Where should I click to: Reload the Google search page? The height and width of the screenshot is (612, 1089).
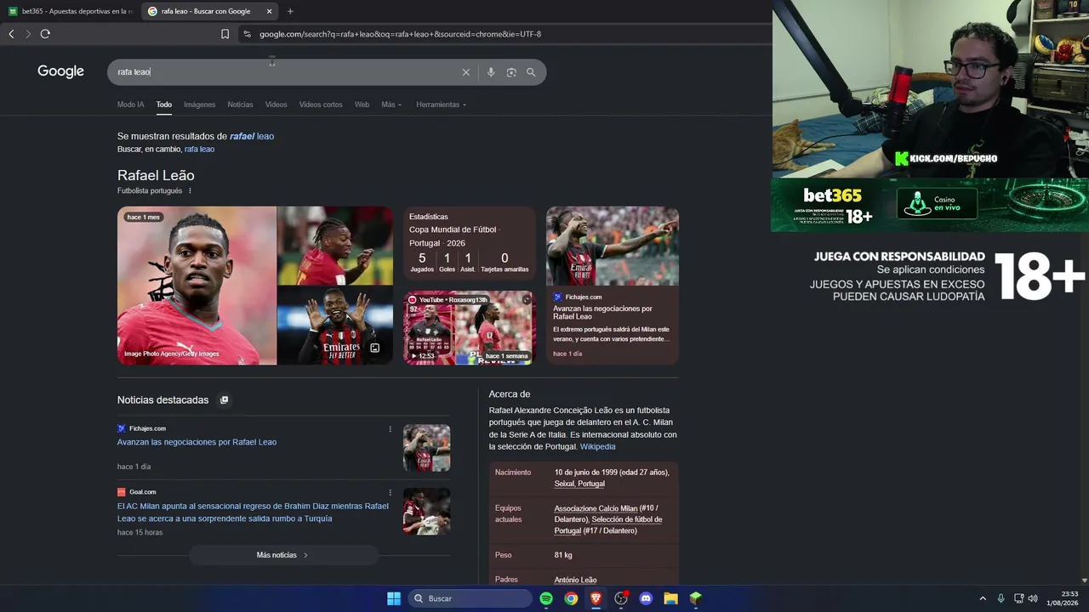[x=45, y=34]
